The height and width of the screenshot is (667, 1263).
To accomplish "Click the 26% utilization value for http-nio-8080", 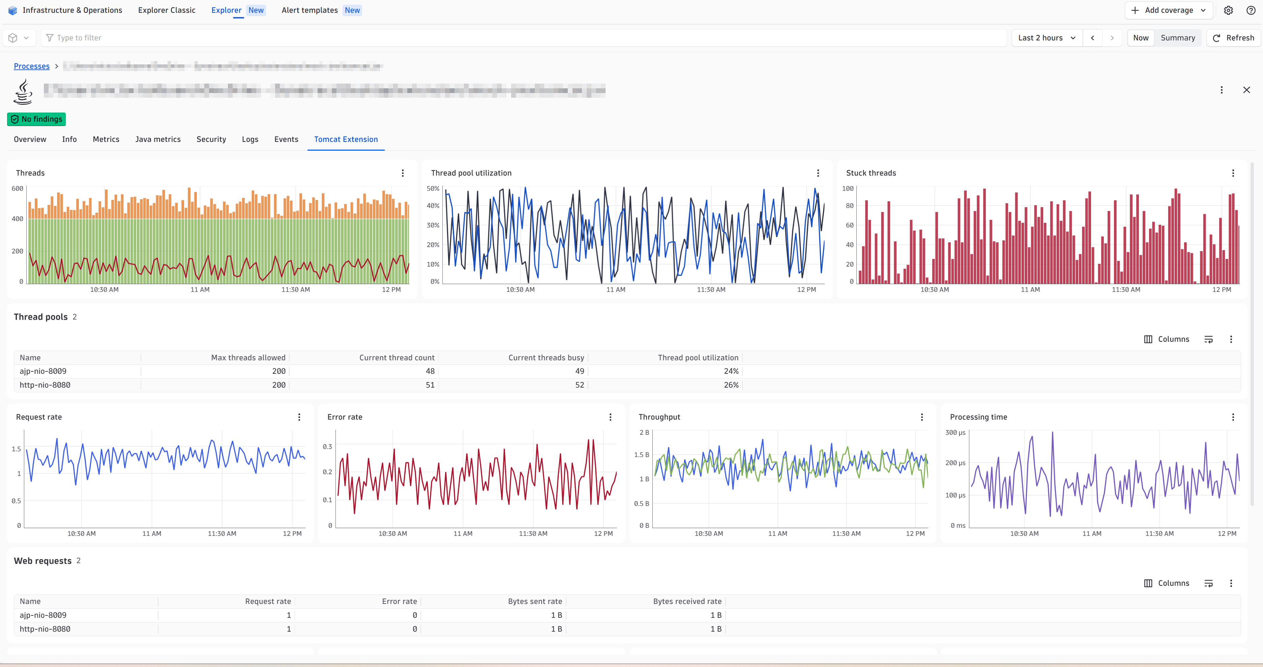I will point(731,385).
